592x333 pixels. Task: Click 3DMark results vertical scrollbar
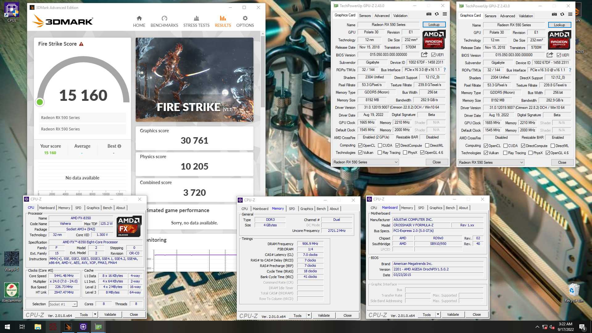click(x=263, y=71)
